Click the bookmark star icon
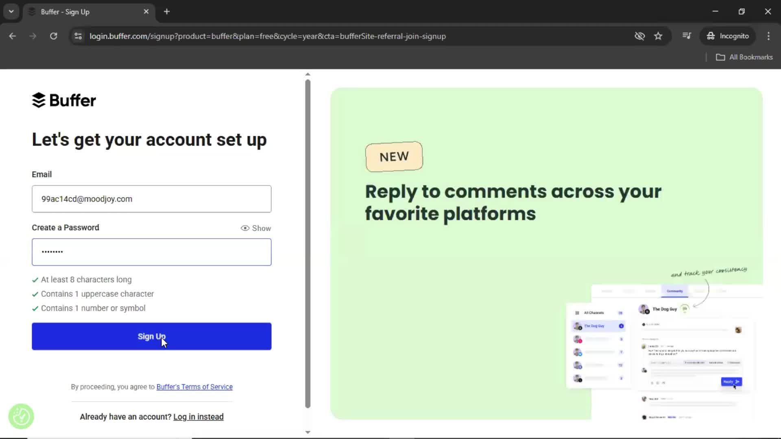 click(658, 36)
